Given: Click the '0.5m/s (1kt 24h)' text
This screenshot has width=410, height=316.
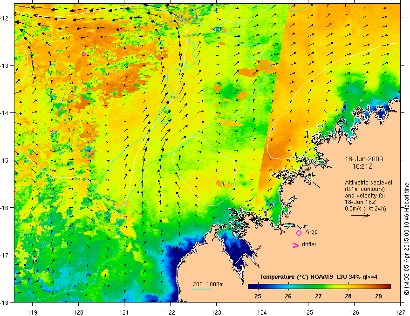Looking at the screenshot, I should tap(366, 209).
